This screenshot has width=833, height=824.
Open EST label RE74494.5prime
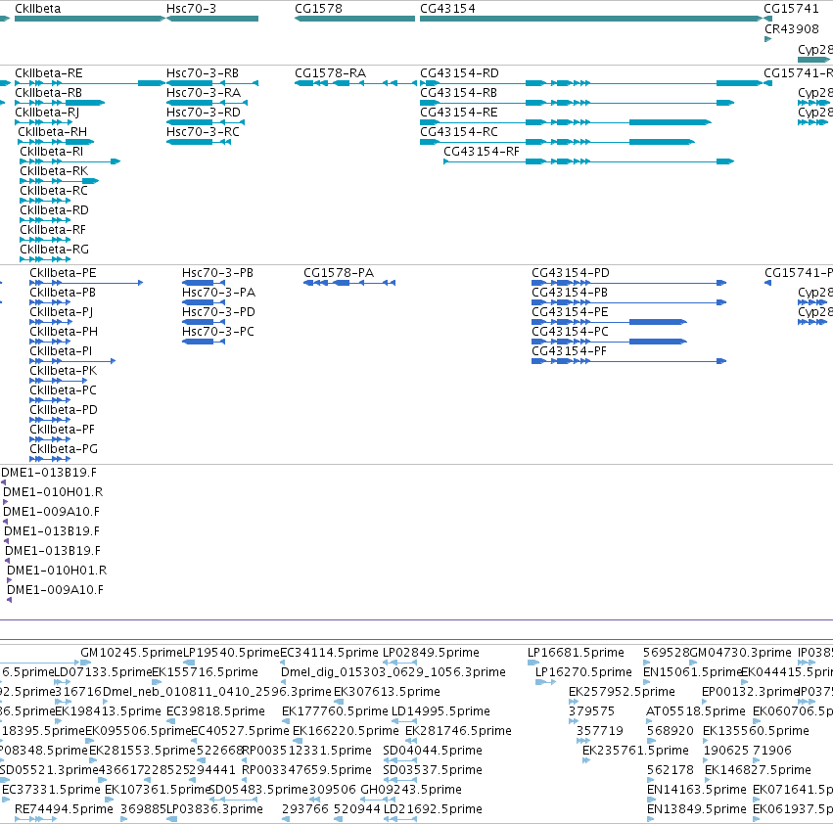coord(65,809)
